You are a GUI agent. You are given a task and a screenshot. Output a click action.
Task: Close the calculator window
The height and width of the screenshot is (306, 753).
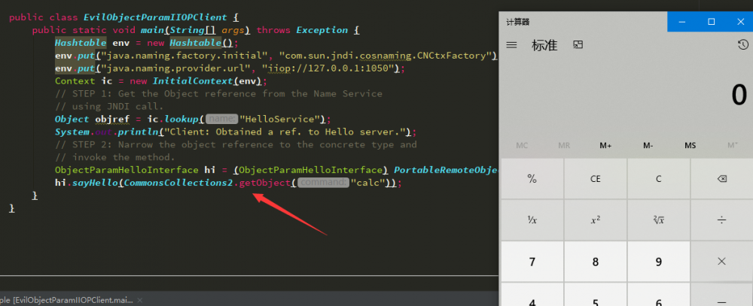[740, 22]
